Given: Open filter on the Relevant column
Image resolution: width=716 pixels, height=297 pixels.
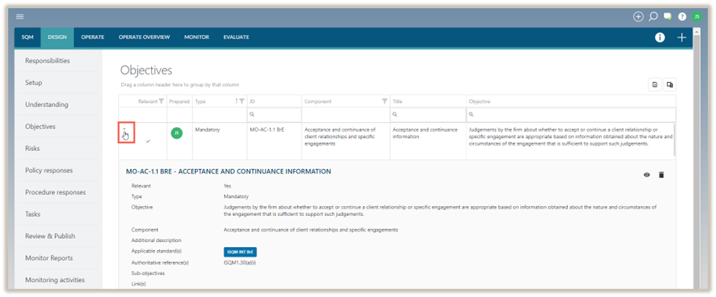Looking at the screenshot, I should coord(161,101).
